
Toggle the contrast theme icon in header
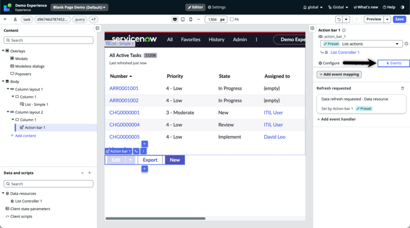(402, 7)
